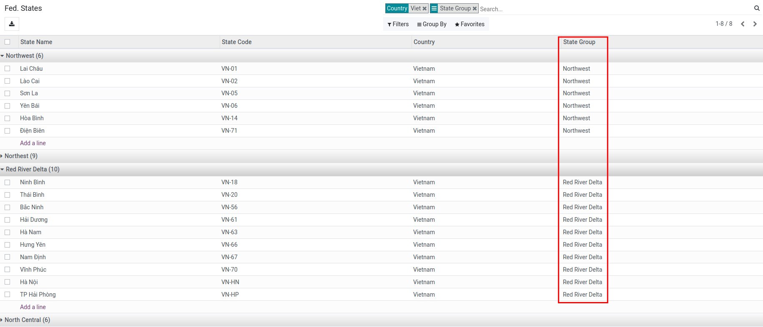Image resolution: width=763 pixels, height=327 pixels.
Task: Open the Group By menu
Action: pos(432,24)
